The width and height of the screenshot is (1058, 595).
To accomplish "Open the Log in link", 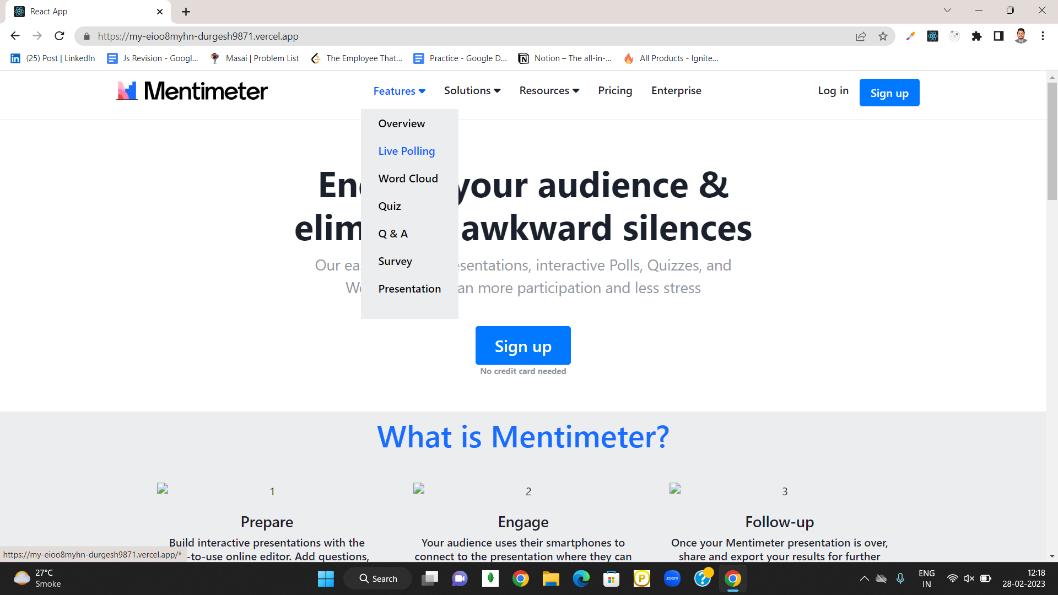I will 833,90.
